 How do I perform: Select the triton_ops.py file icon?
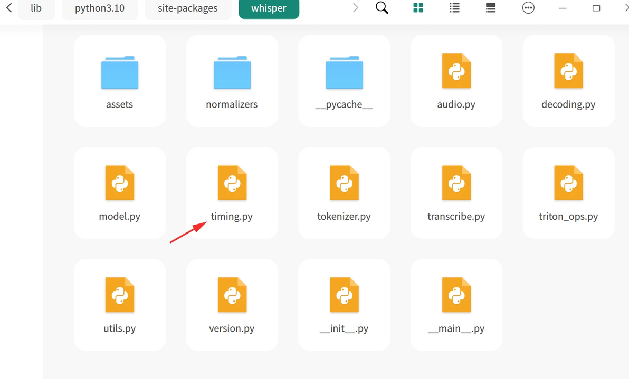pyautogui.click(x=568, y=183)
